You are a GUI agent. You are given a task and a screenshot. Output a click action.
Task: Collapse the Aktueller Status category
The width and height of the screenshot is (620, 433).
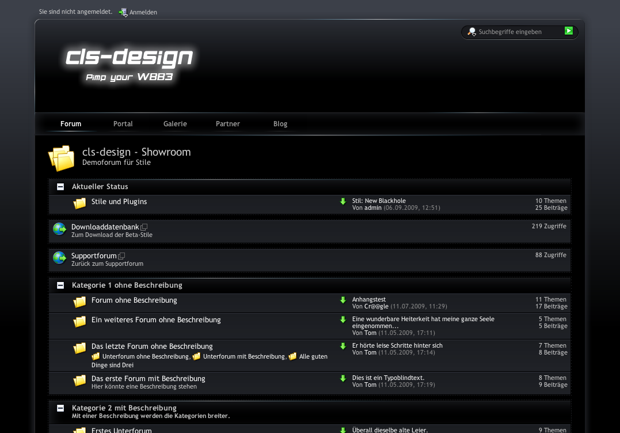tap(60, 187)
